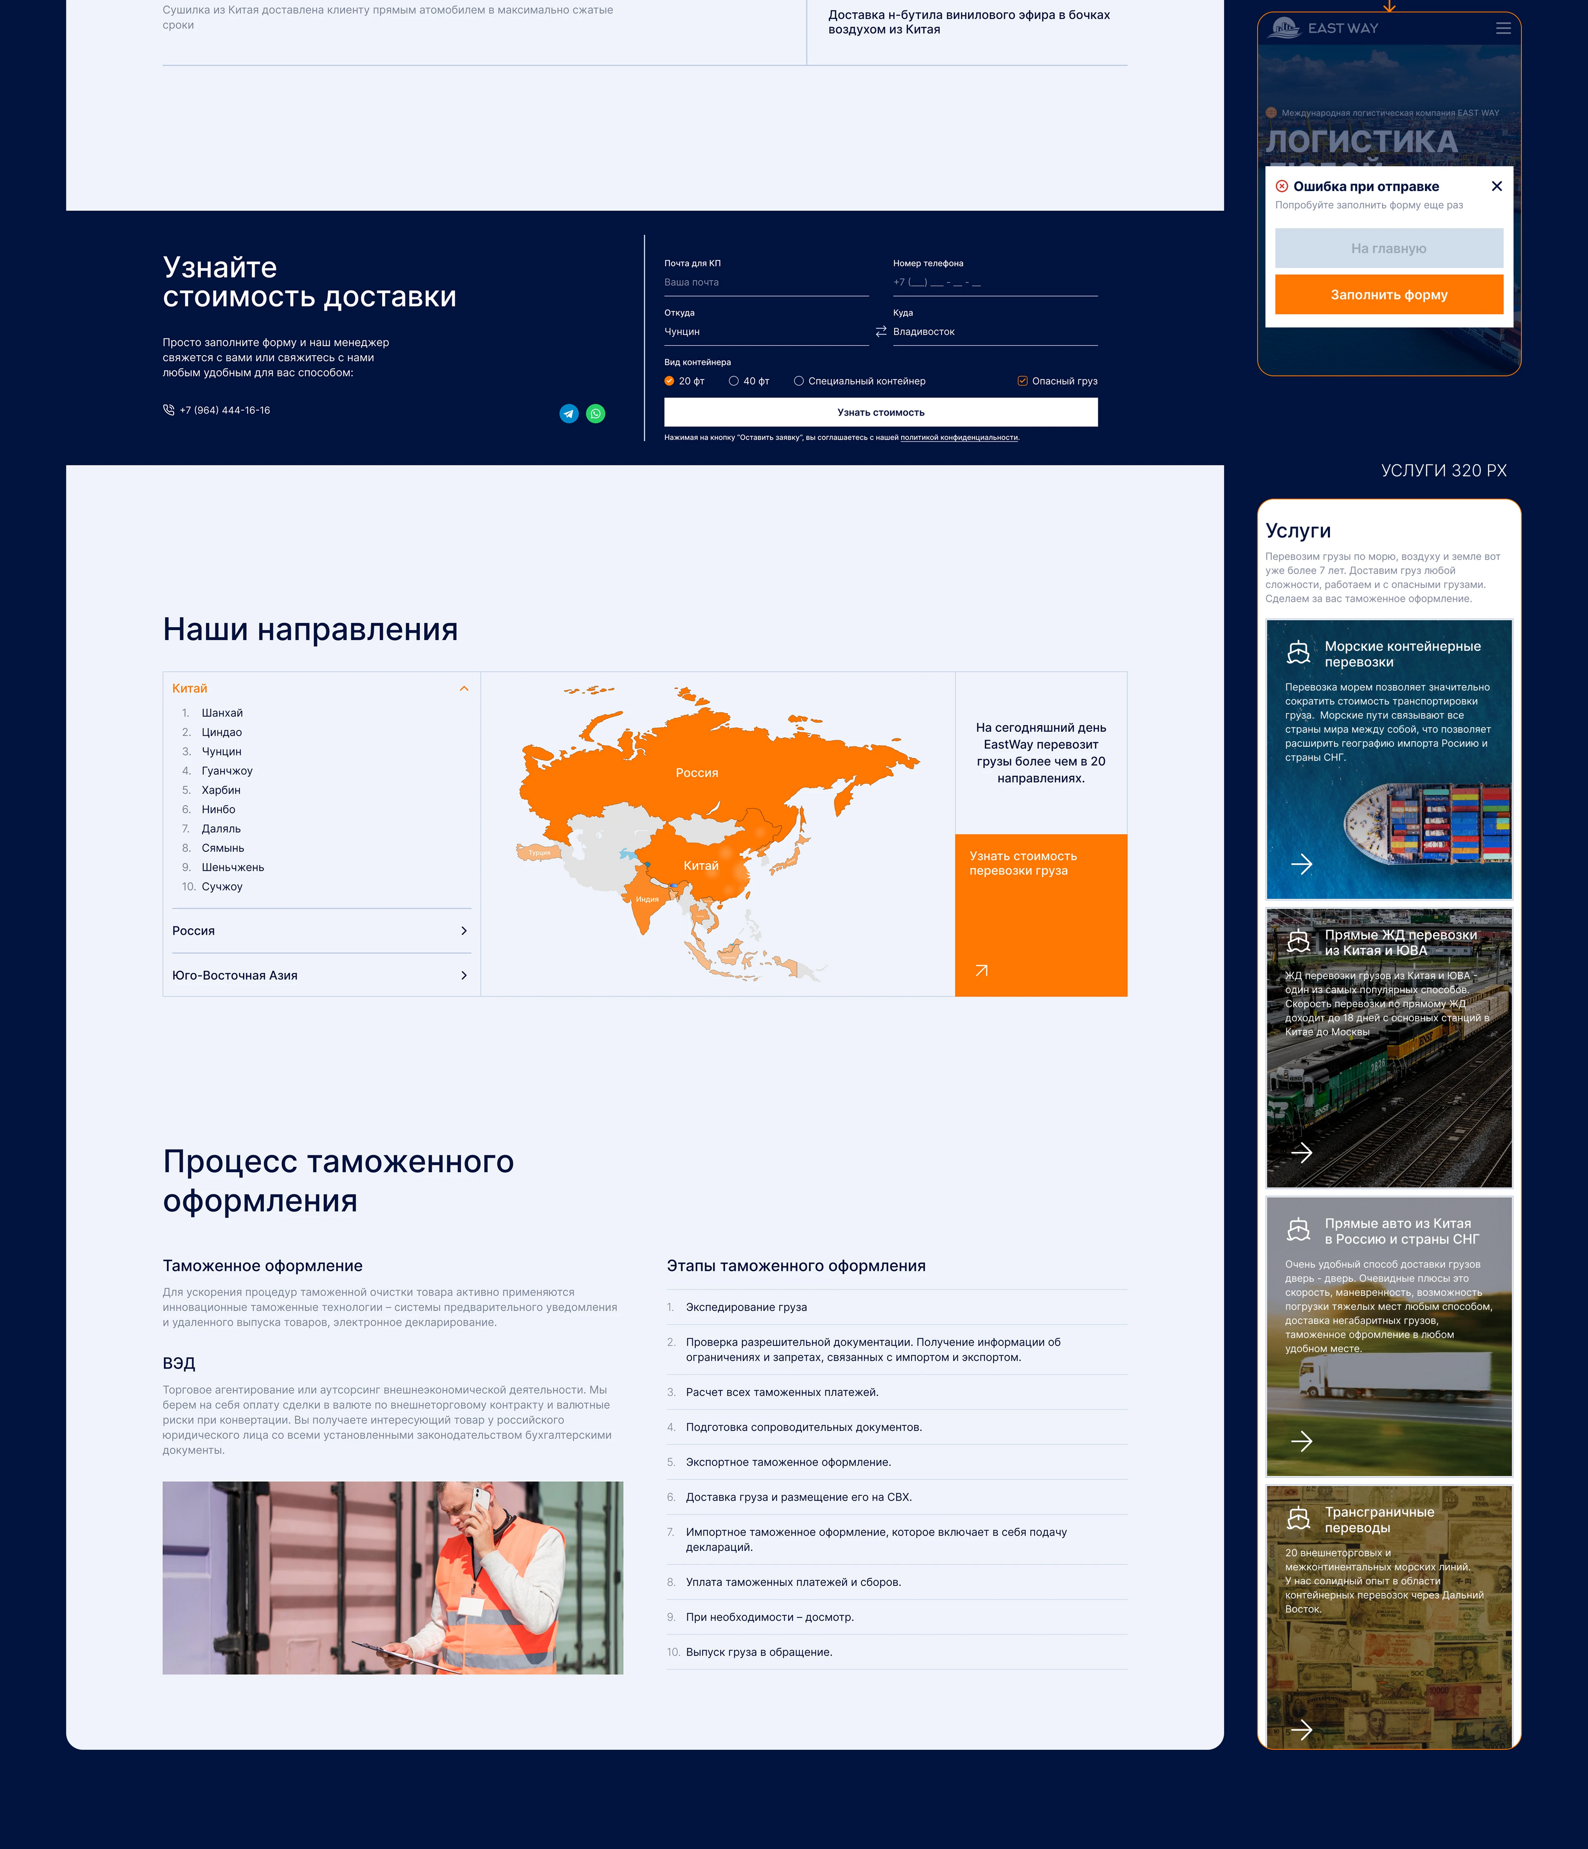The width and height of the screenshot is (1588, 1849).
Task: Toggle the Опасный груз checkbox
Action: pos(1022,381)
